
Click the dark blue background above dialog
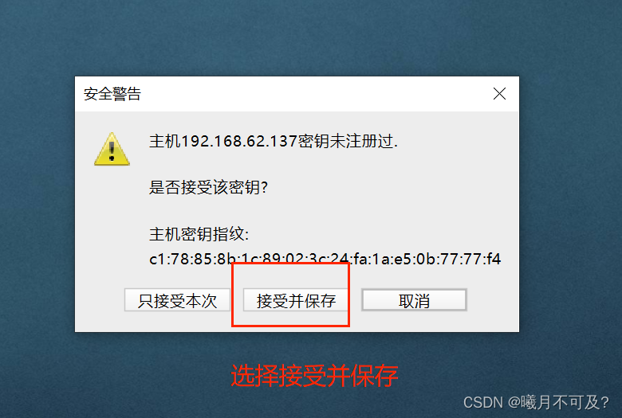pyautogui.click(x=311, y=37)
